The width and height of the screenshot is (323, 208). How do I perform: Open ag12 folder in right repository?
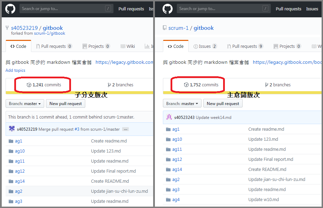[177, 159]
